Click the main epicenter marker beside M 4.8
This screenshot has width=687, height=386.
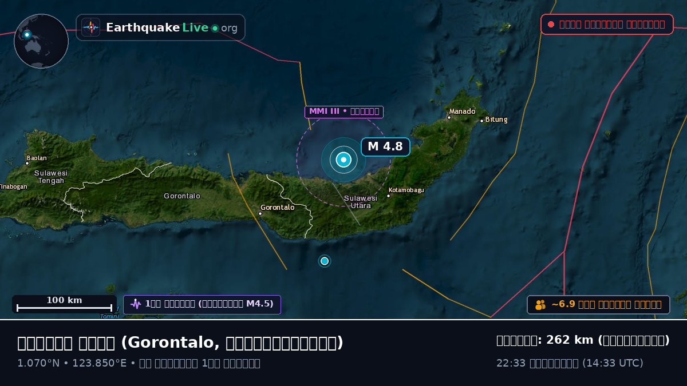(343, 160)
